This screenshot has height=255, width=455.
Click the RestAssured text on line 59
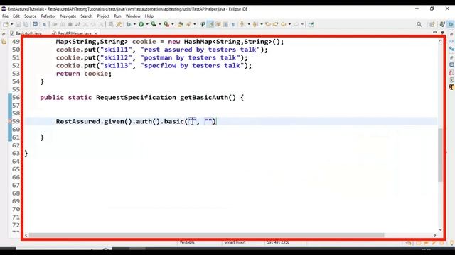pos(78,121)
